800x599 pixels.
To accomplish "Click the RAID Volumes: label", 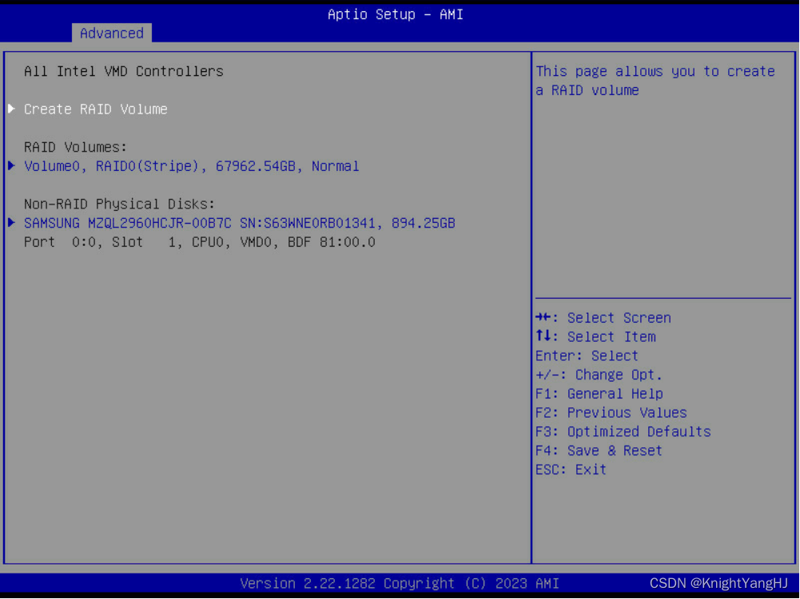I will point(75,147).
